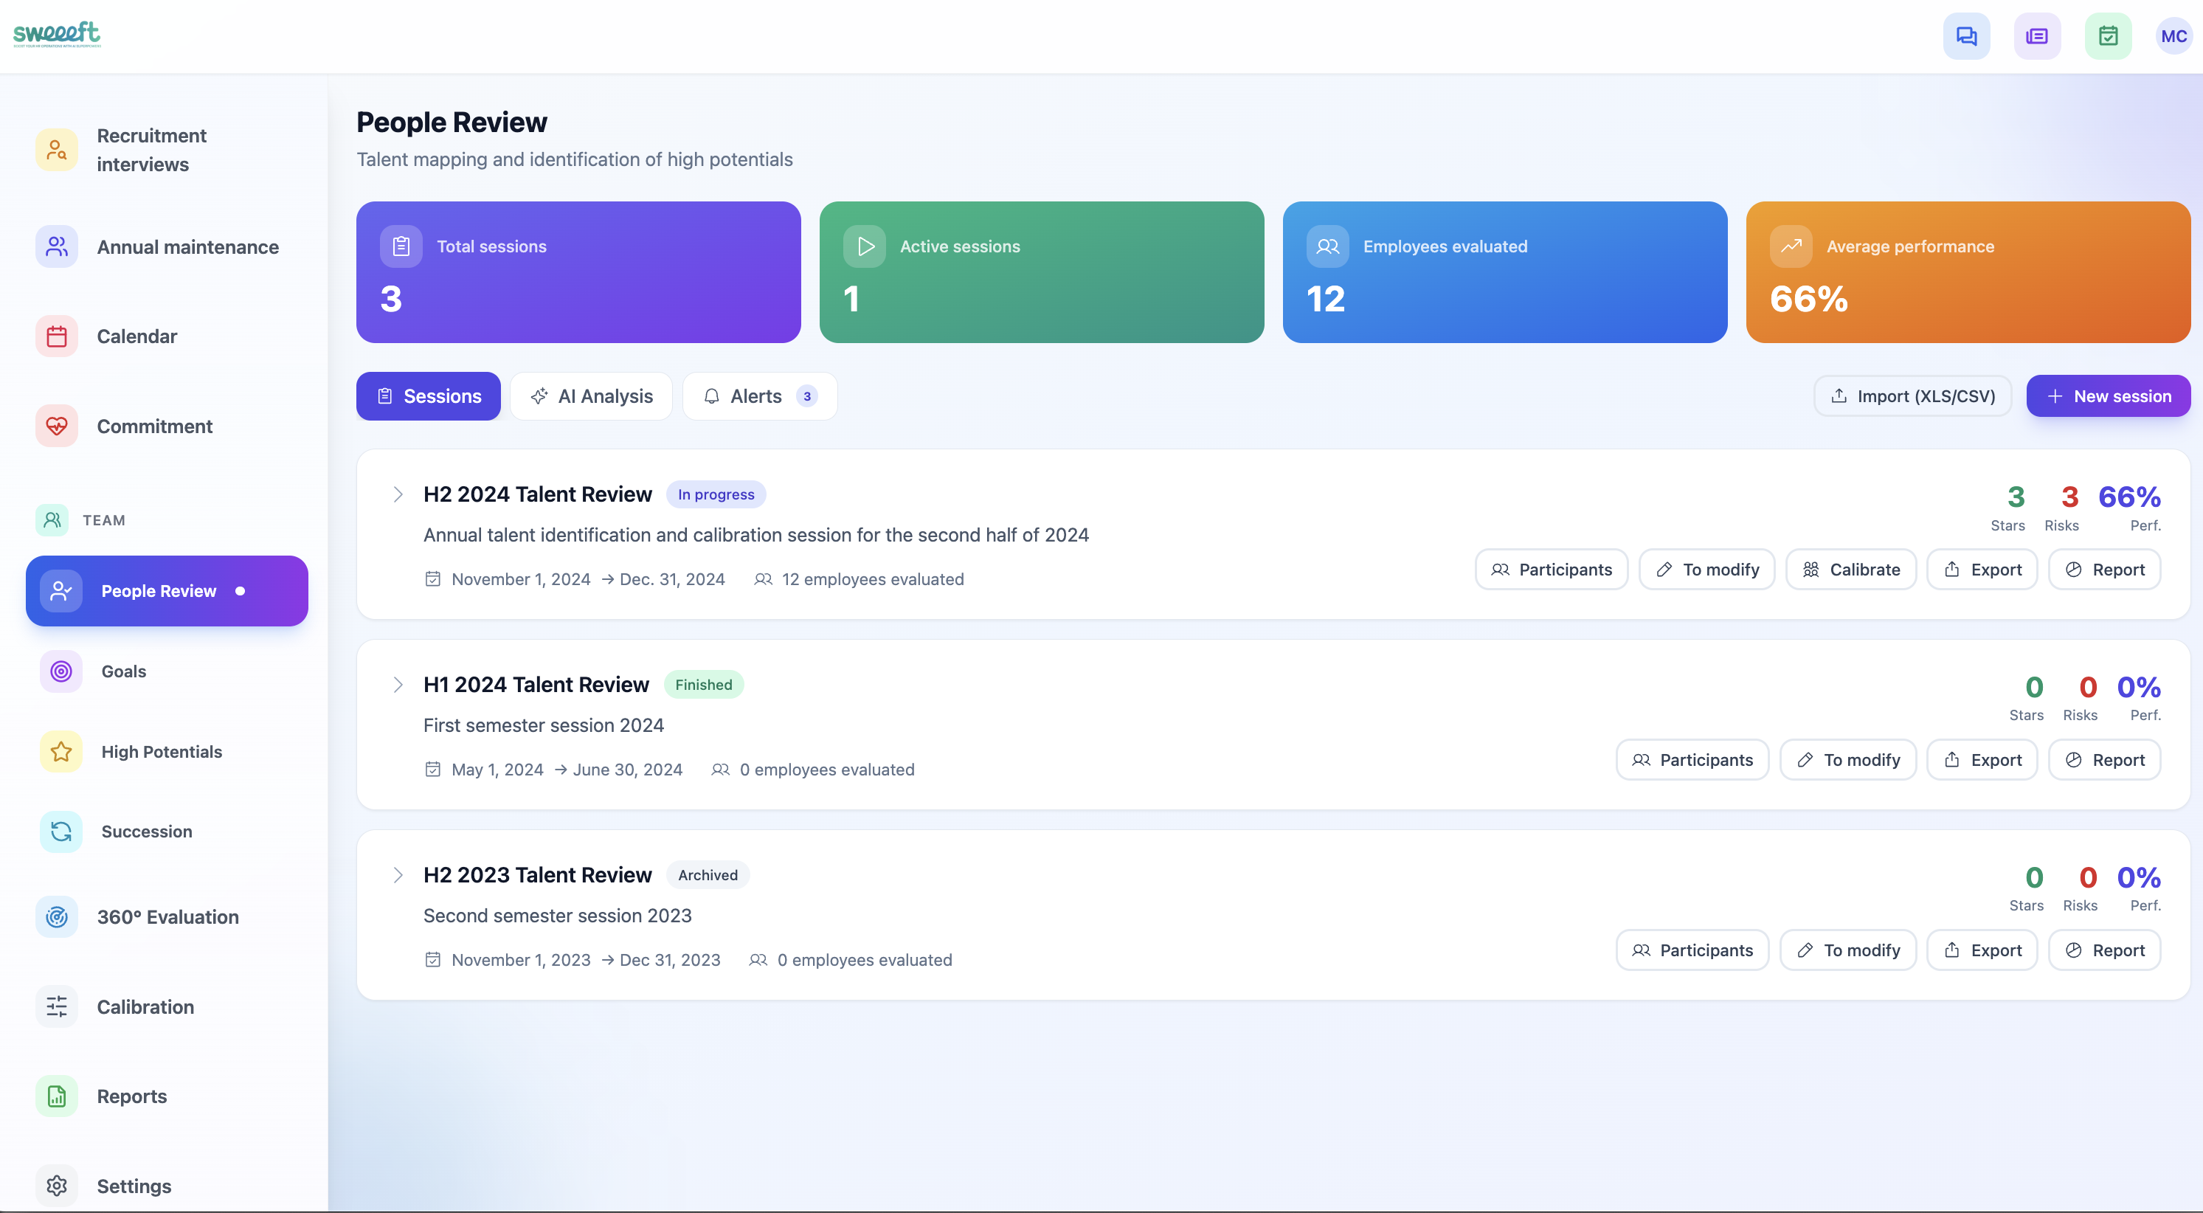
Task: Open the news feed icon in top bar
Action: (x=2037, y=36)
